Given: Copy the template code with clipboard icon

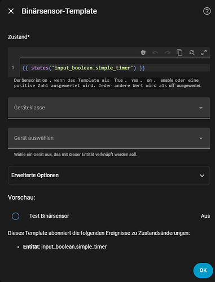Looking at the screenshot, I should (179, 52).
